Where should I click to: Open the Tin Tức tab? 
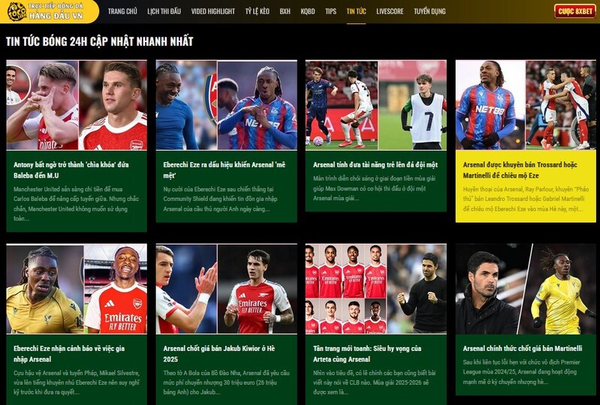coord(356,11)
